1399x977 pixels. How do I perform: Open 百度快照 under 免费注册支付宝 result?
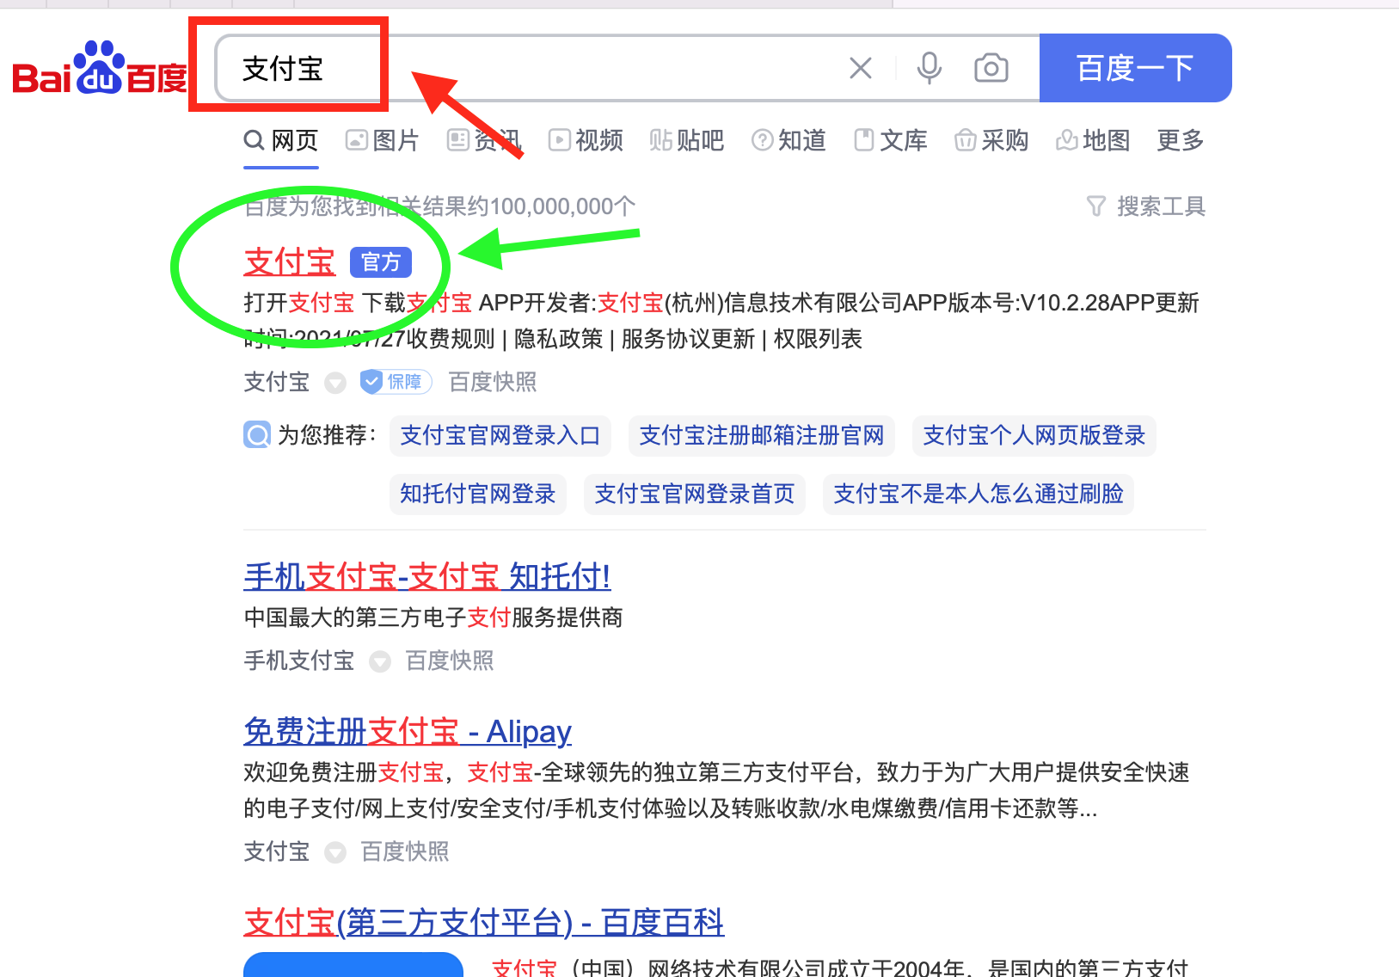coord(405,851)
